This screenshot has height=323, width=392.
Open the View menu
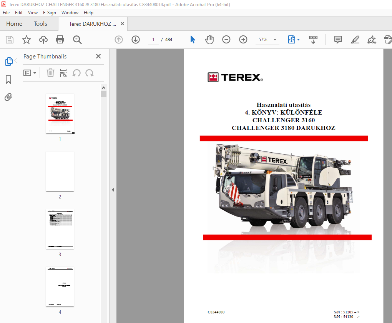pos(33,13)
